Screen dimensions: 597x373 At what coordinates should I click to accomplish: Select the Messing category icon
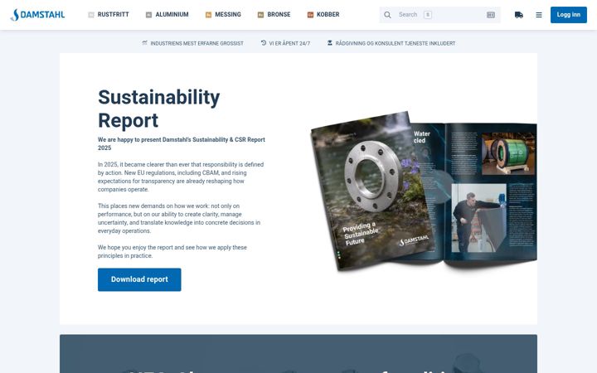coord(208,15)
